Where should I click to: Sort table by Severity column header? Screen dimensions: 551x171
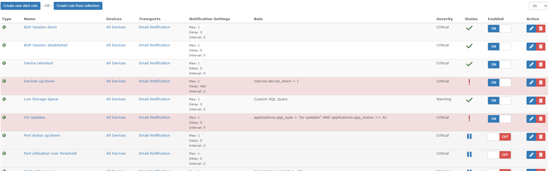click(444, 19)
